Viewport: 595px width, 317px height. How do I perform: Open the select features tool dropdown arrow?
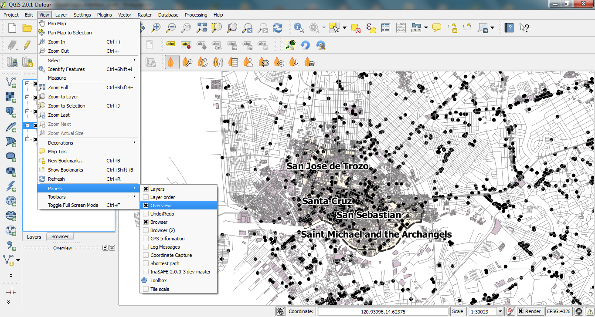tap(344, 28)
